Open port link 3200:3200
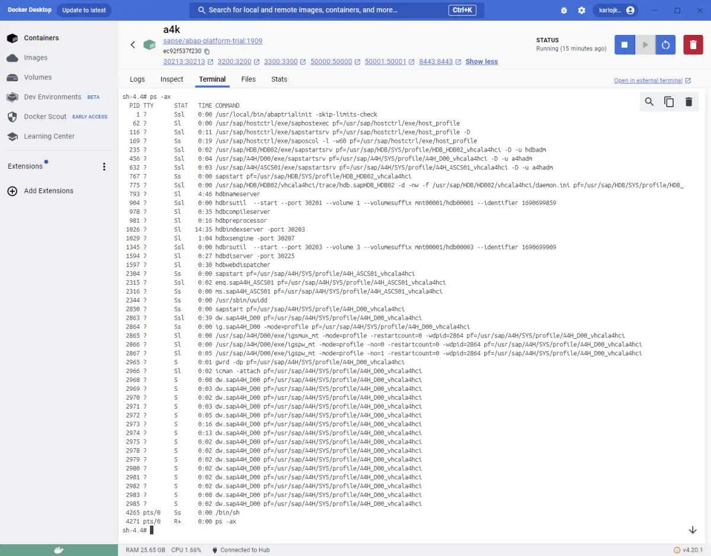Viewport: 711px width, 556px height. (x=234, y=62)
